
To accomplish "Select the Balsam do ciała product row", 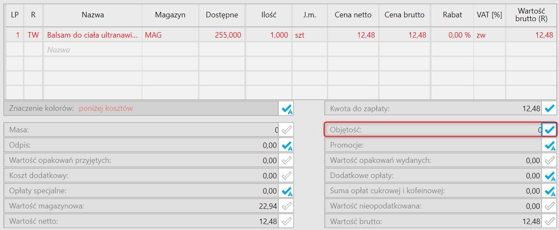I will point(93,36).
